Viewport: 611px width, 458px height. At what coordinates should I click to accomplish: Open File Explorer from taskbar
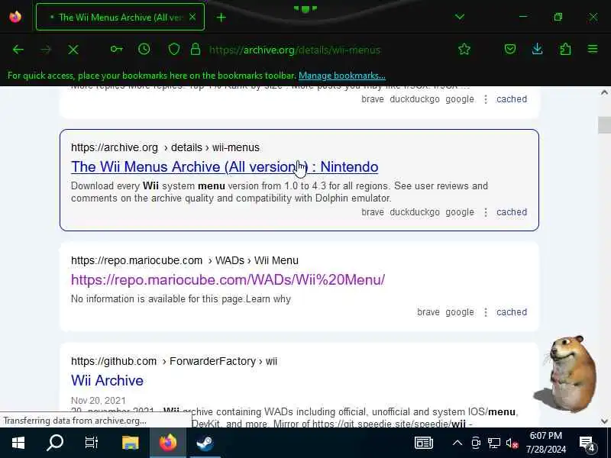[130, 443]
